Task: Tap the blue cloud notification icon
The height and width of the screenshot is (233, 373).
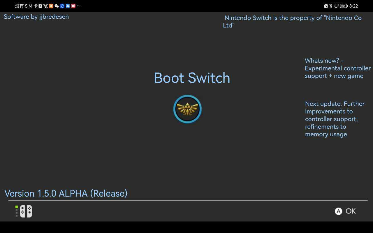Action: pos(68,6)
